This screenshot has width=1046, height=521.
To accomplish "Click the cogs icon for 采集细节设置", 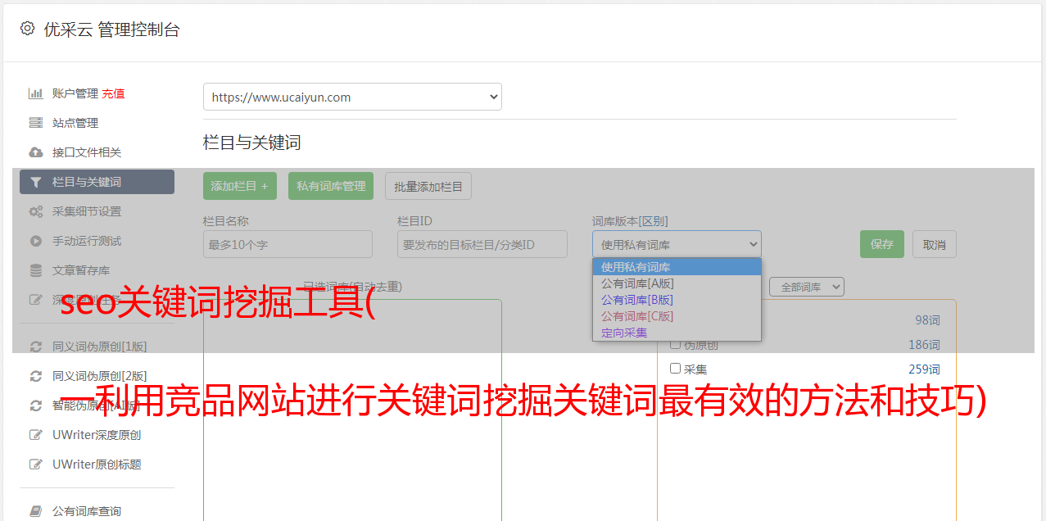I will 35,211.
